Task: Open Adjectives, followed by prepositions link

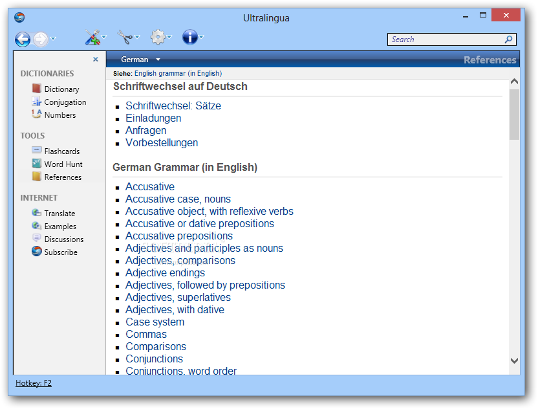Action: coord(205,285)
